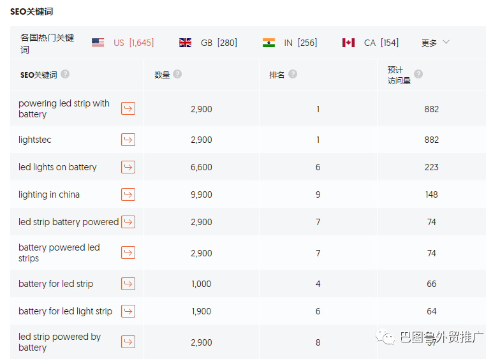
Task: Open link icon for led strip battery powered
Action: pyautogui.click(x=128, y=222)
